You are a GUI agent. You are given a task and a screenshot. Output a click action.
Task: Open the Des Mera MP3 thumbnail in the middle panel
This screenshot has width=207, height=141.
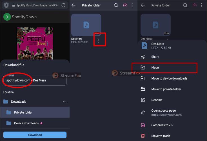(x=86, y=25)
